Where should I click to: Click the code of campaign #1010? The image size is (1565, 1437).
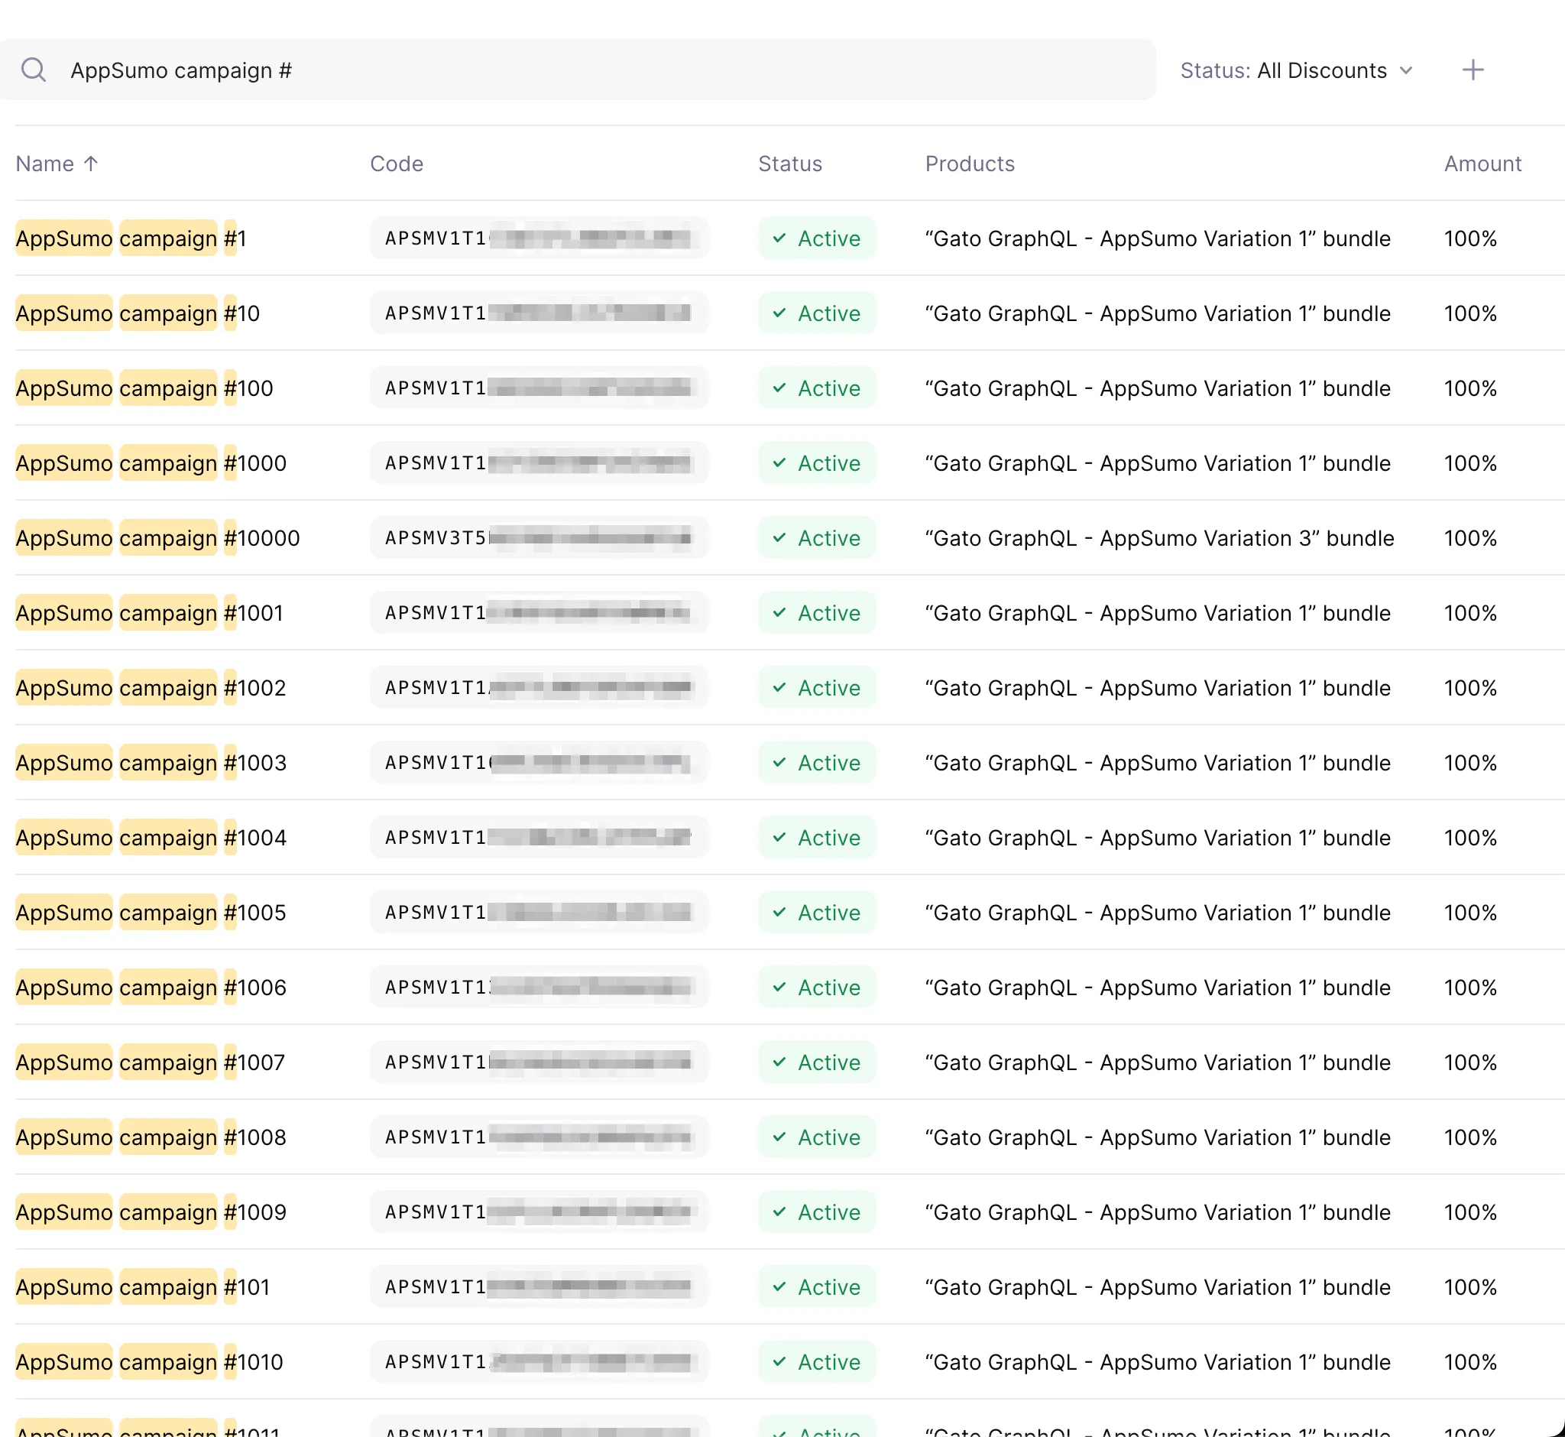[x=539, y=1361]
